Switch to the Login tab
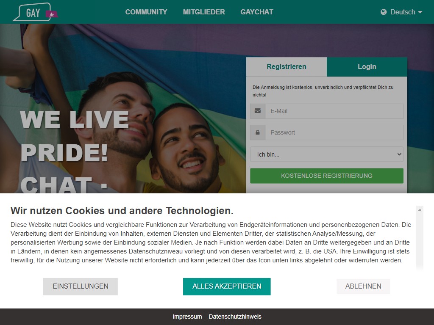 [x=367, y=66]
